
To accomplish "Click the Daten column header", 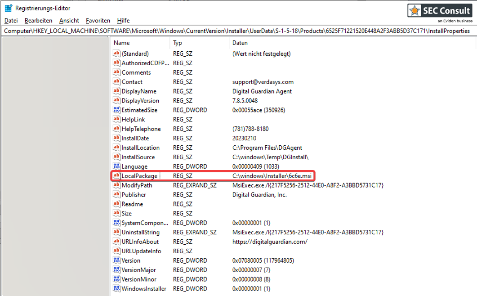I will (x=240, y=43).
